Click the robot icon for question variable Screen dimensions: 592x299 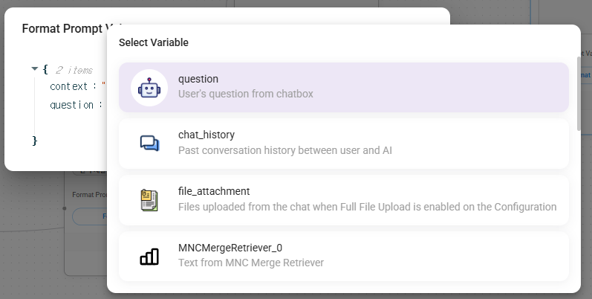coord(149,88)
